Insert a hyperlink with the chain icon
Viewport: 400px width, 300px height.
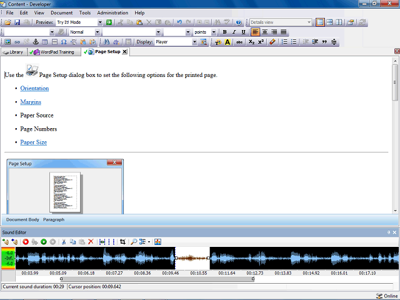17,42
